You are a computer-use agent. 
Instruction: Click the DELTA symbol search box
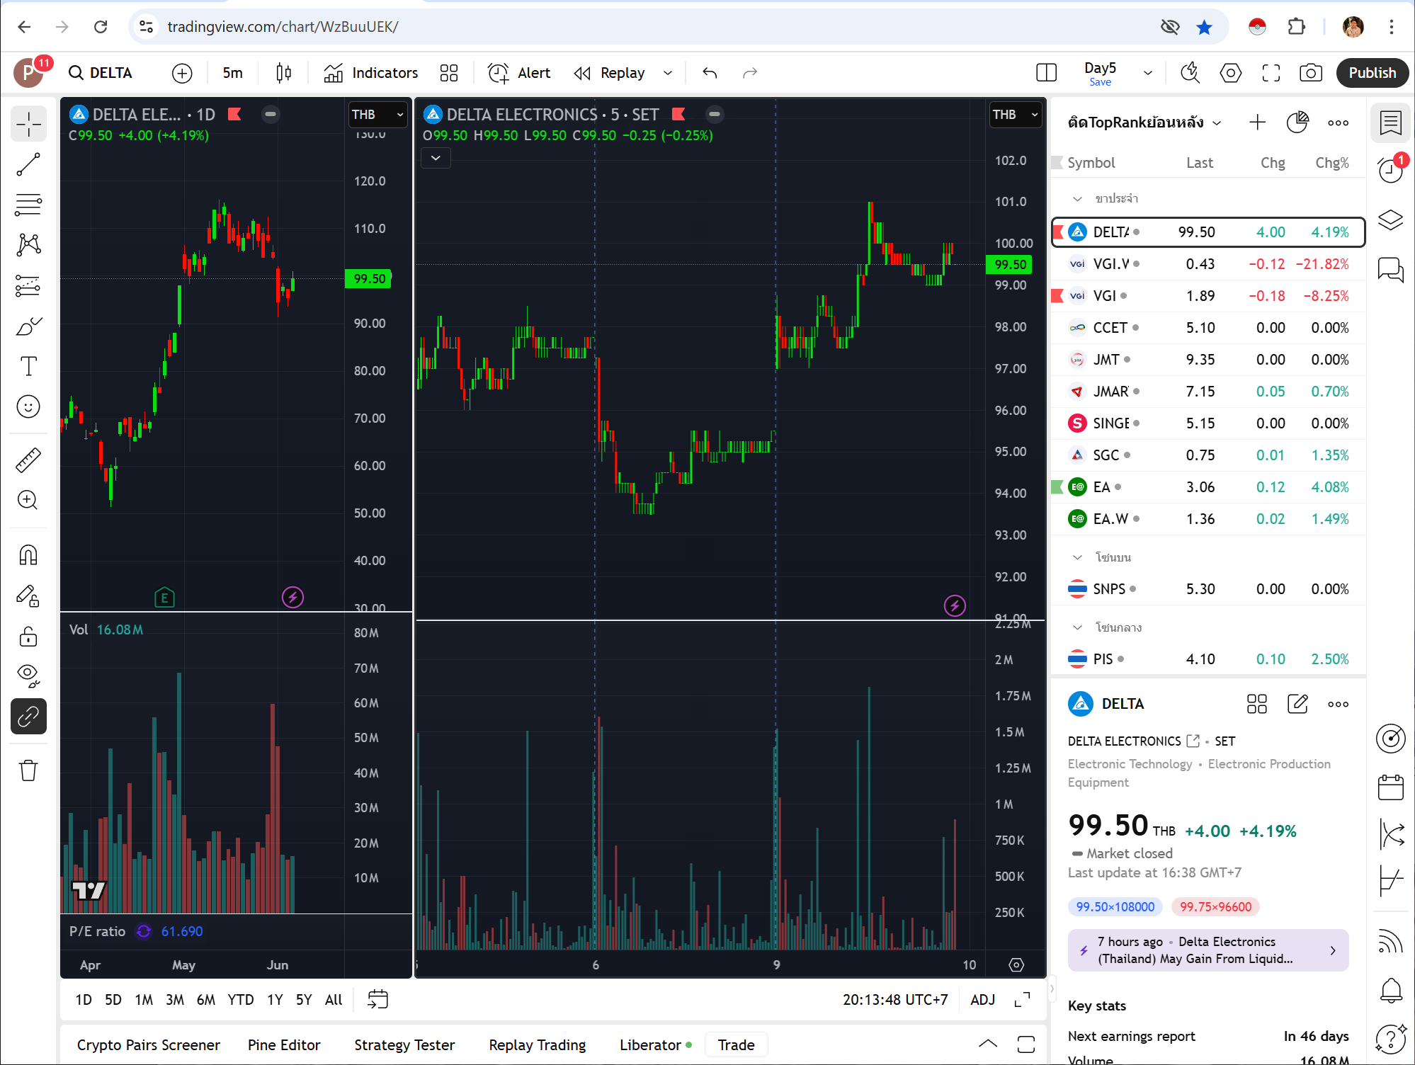101,72
